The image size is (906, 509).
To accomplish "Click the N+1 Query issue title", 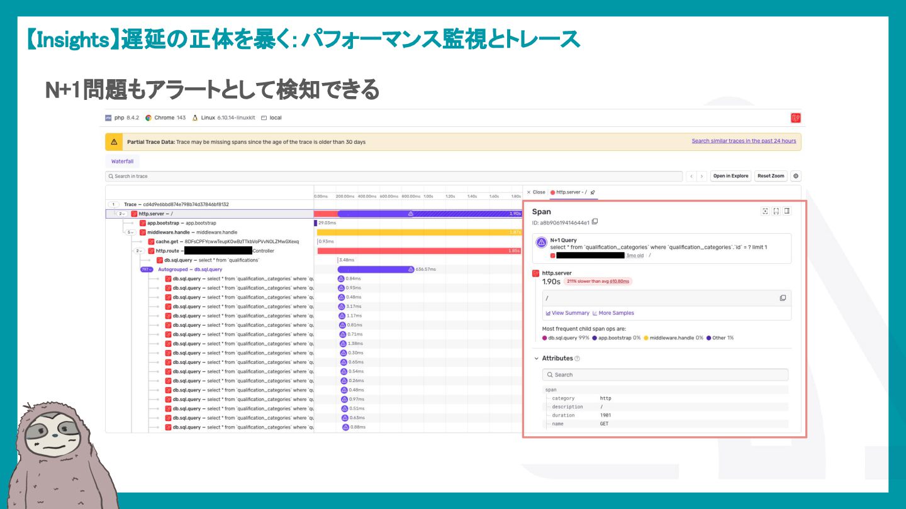I will (563, 240).
